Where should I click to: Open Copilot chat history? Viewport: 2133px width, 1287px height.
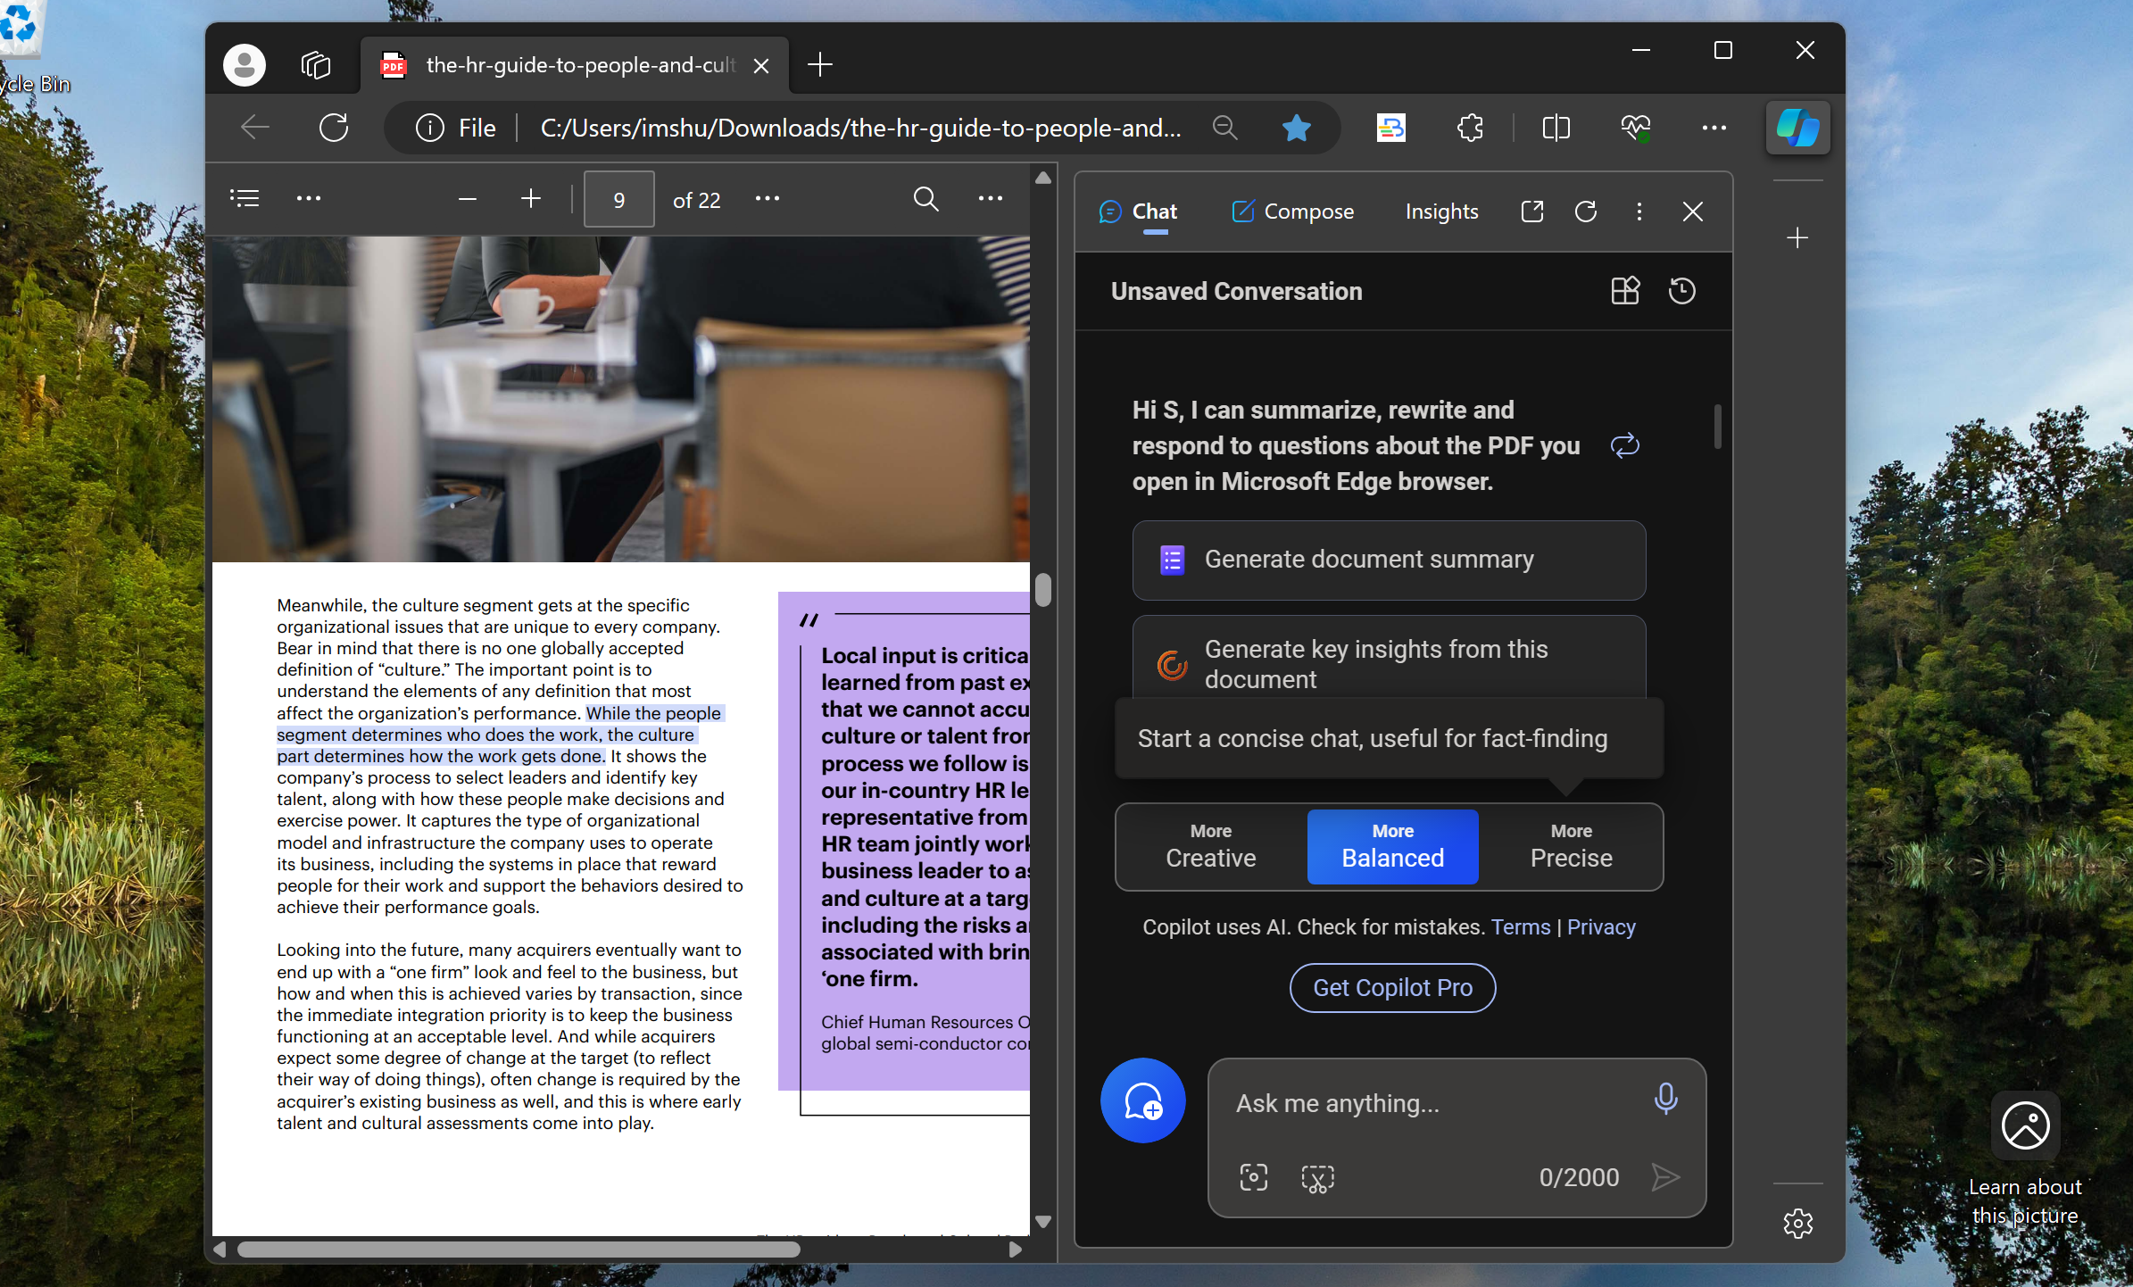(1681, 291)
